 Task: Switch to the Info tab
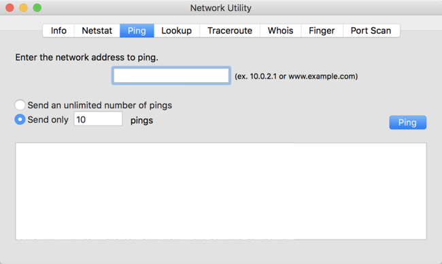pos(58,31)
